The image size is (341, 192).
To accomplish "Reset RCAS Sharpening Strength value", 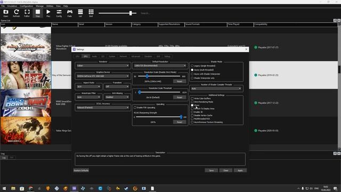I will click(x=180, y=122).
